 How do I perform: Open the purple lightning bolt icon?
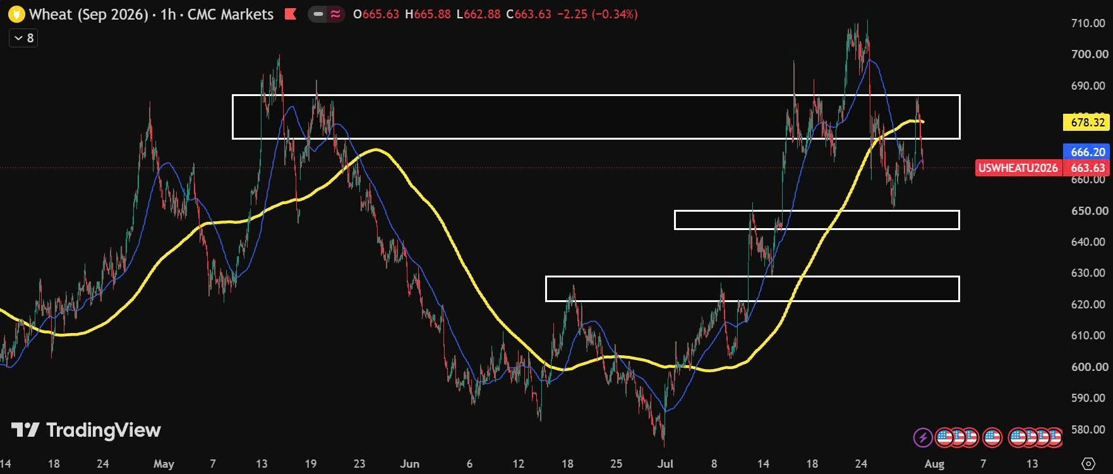[922, 437]
